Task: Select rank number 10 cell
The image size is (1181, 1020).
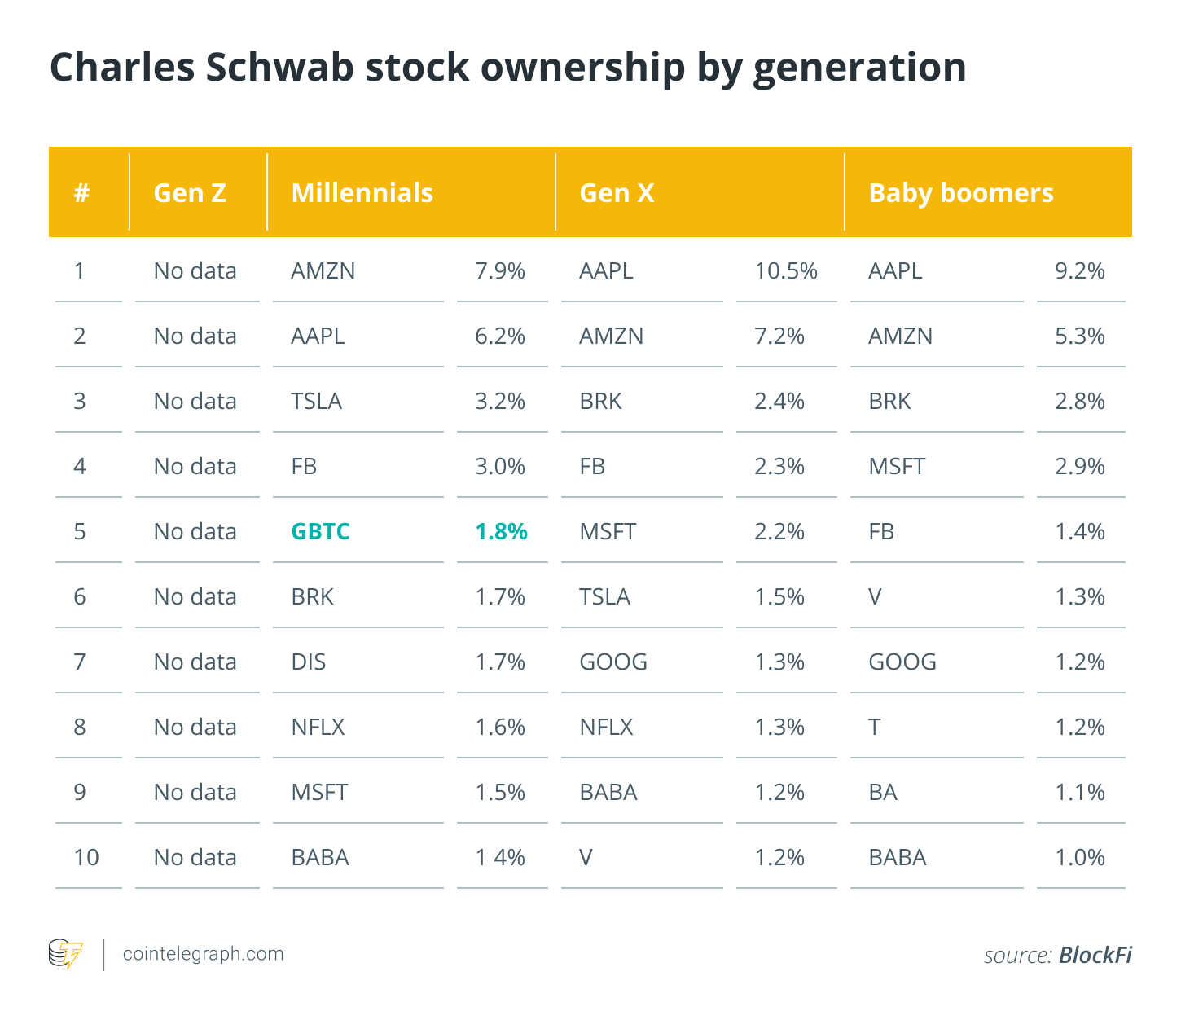Action: 86,857
